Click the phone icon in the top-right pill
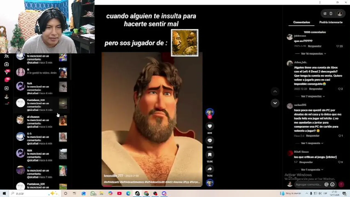 click(x=331, y=13)
